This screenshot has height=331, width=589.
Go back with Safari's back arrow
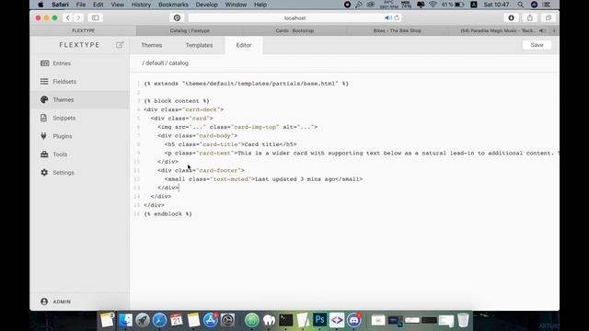(x=67, y=17)
